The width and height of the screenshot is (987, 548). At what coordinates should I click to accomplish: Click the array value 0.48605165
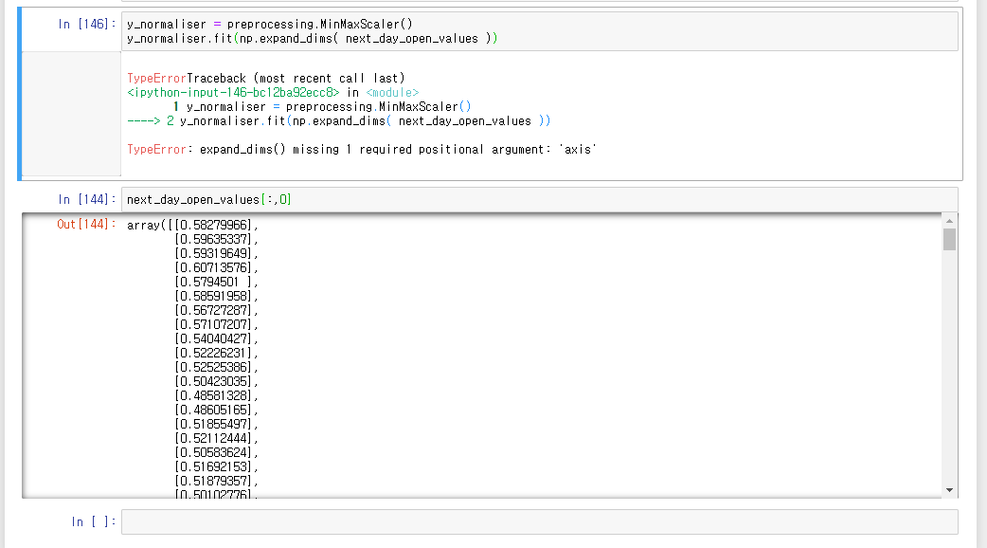(215, 411)
